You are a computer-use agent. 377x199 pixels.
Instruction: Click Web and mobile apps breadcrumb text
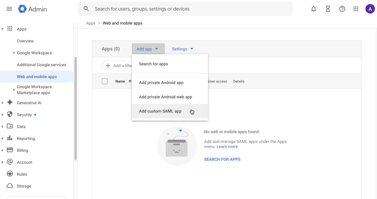123,23
